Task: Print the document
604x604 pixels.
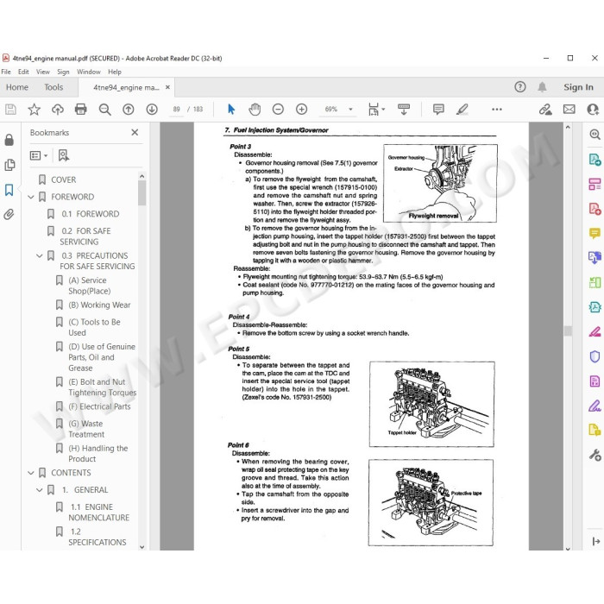Action: (x=81, y=110)
